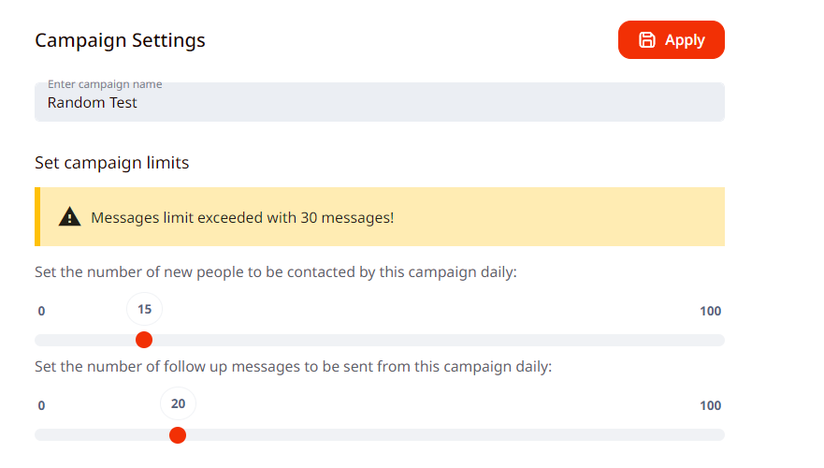Click the 'Set campaign limits' section title
Screen dimensions: 824x468
point(112,163)
